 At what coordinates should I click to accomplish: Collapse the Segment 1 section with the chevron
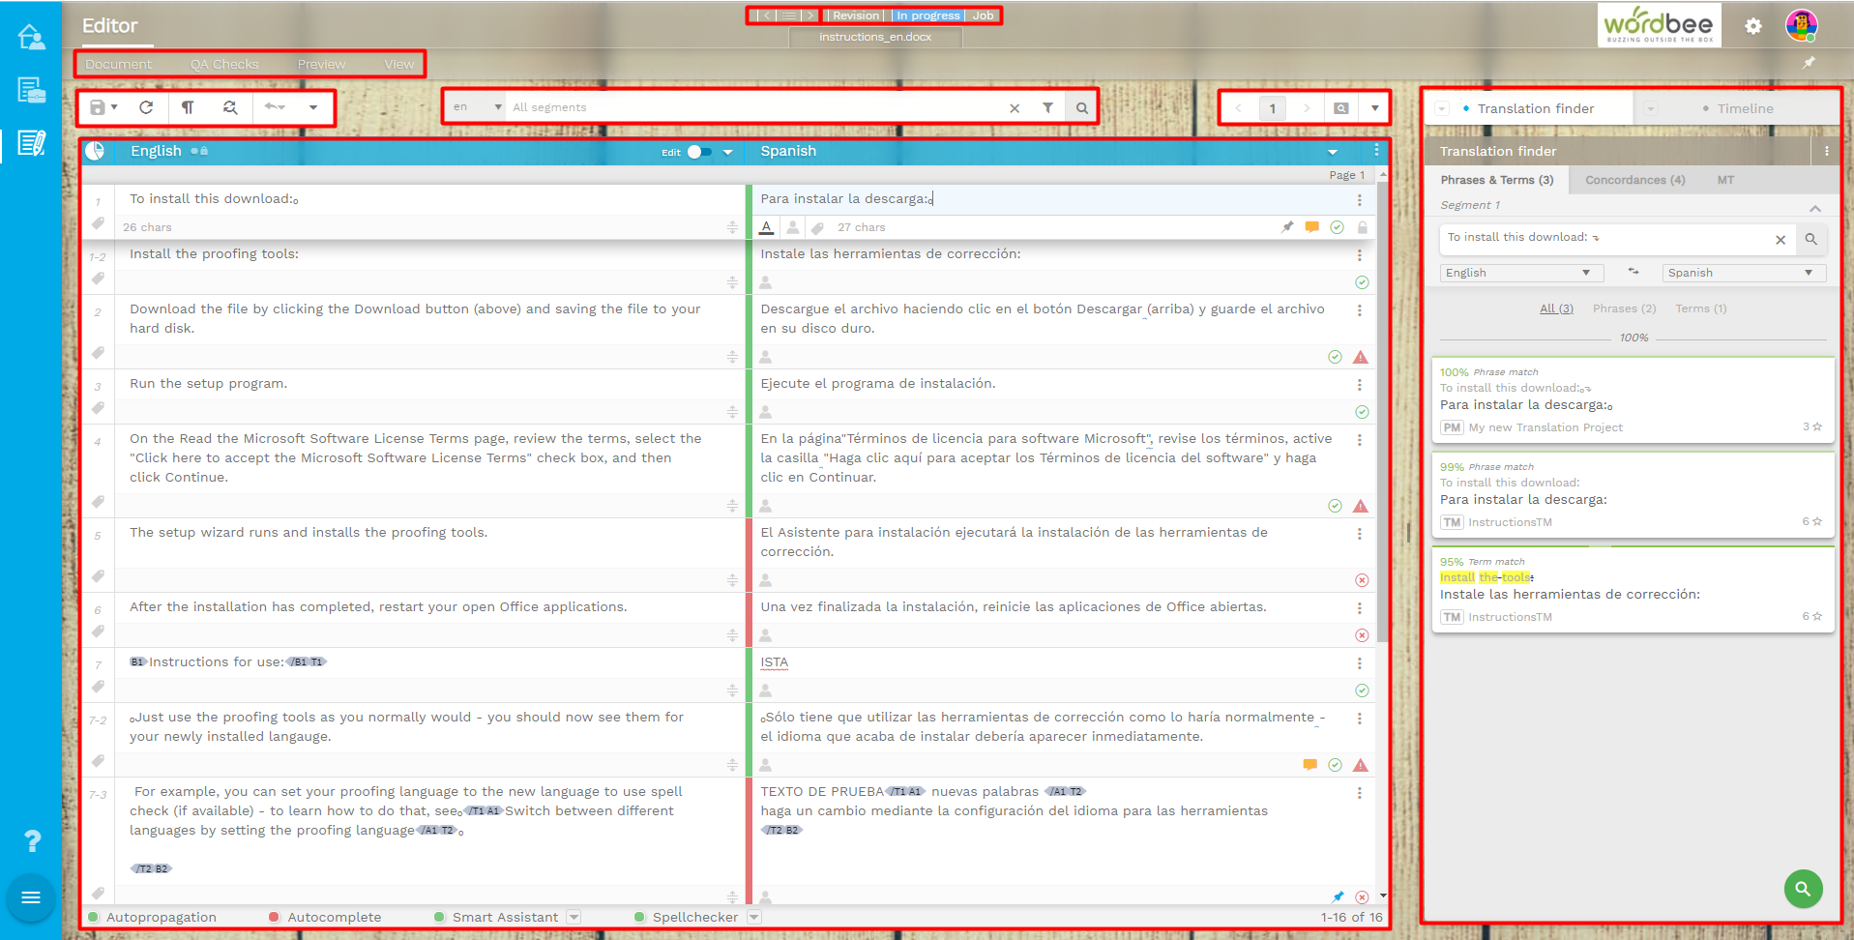point(1815,208)
